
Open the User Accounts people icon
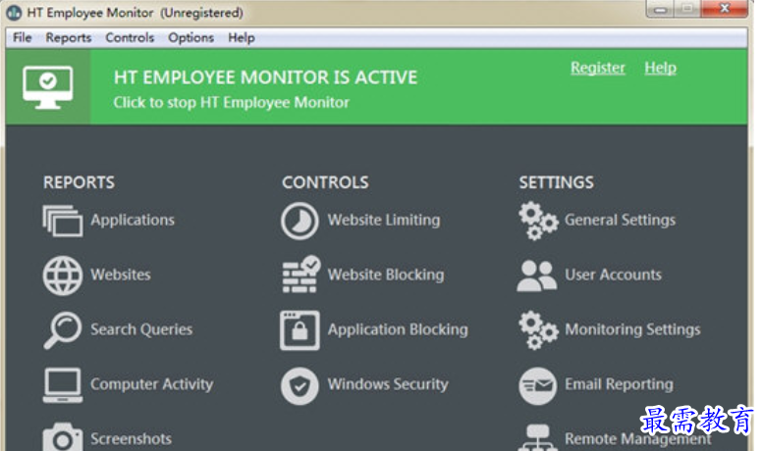[536, 276]
